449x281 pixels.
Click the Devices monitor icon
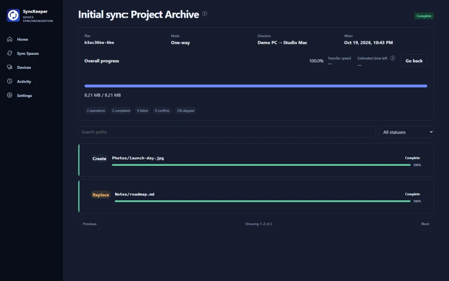click(10, 67)
